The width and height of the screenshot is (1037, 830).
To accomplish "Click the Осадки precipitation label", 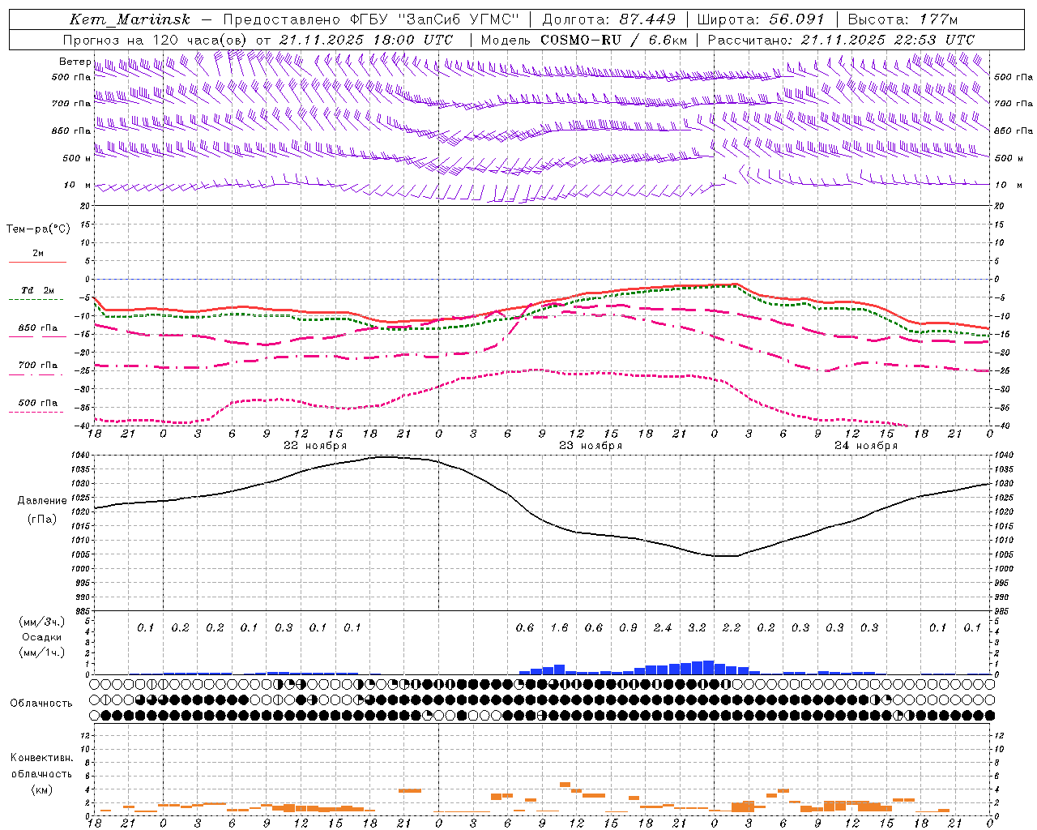I will (41, 637).
